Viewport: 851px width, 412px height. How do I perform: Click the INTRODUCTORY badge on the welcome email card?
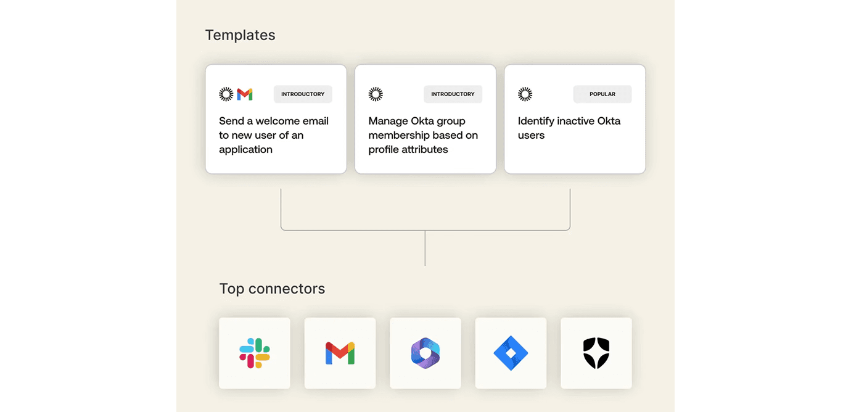[x=303, y=94]
